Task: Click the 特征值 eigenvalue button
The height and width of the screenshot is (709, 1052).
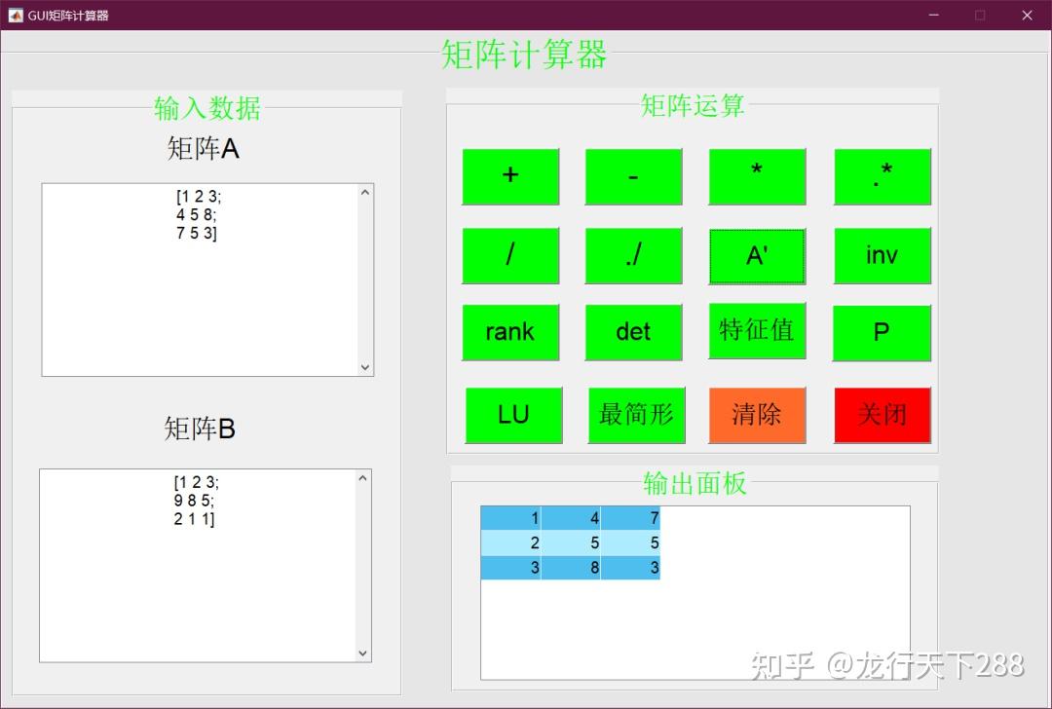Action: (757, 331)
